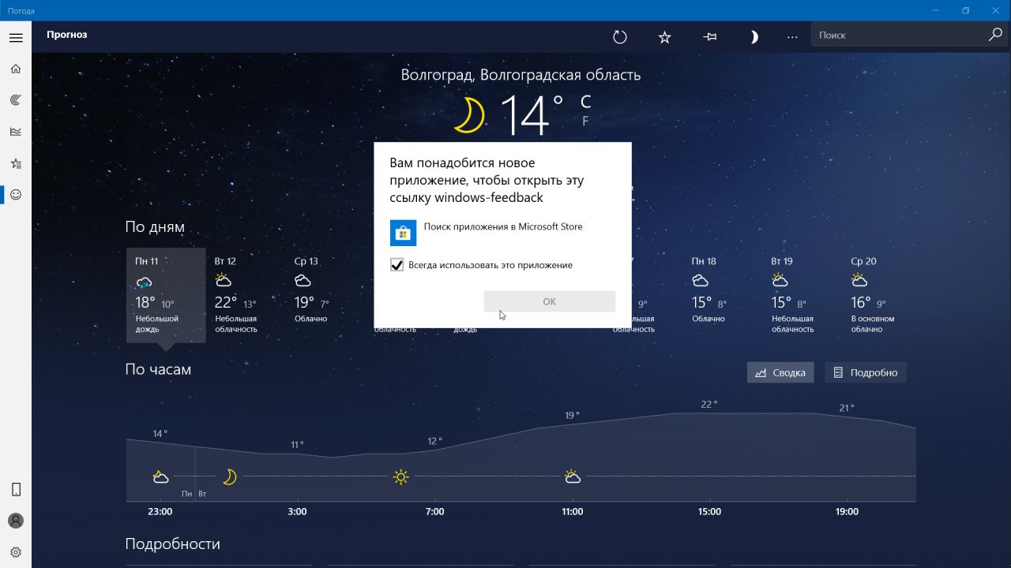Click the Волгоград location title
Image resolution: width=1011 pixels, height=568 pixels.
pyautogui.click(x=521, y=75)
